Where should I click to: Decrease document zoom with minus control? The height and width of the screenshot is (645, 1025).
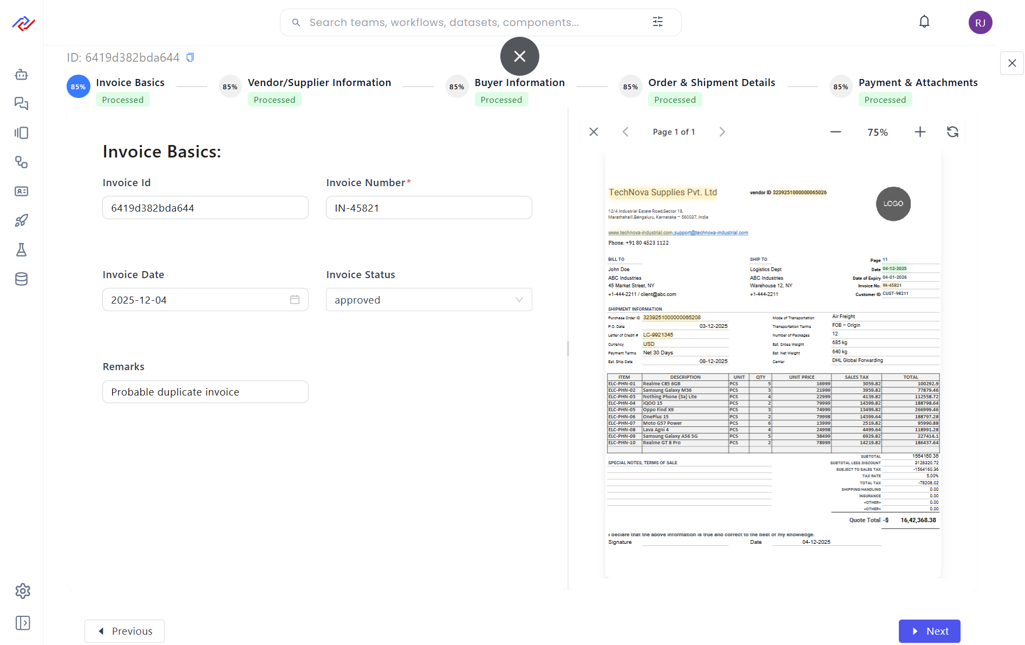pos(835,131)
